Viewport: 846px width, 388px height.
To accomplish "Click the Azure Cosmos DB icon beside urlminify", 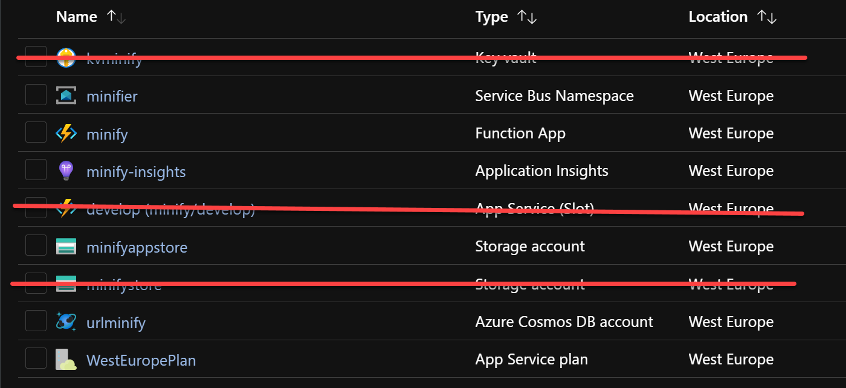I will click(66, 322).
